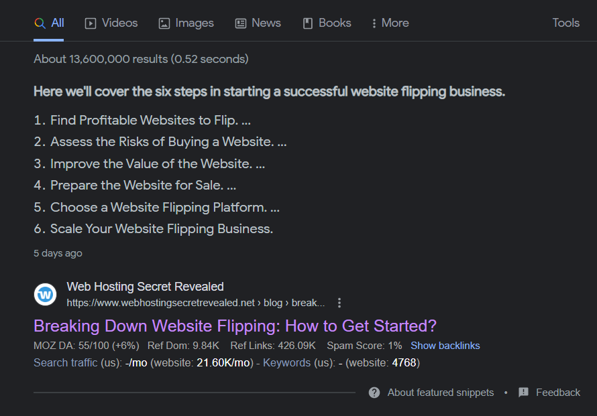The width and height of the screenshot is (597, 416).
Task: Click the News newspaper icon
Action: coord(241,23)
